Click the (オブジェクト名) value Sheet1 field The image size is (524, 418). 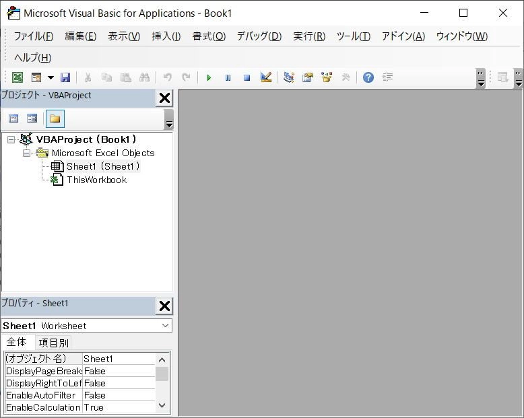tap(119, 359)
